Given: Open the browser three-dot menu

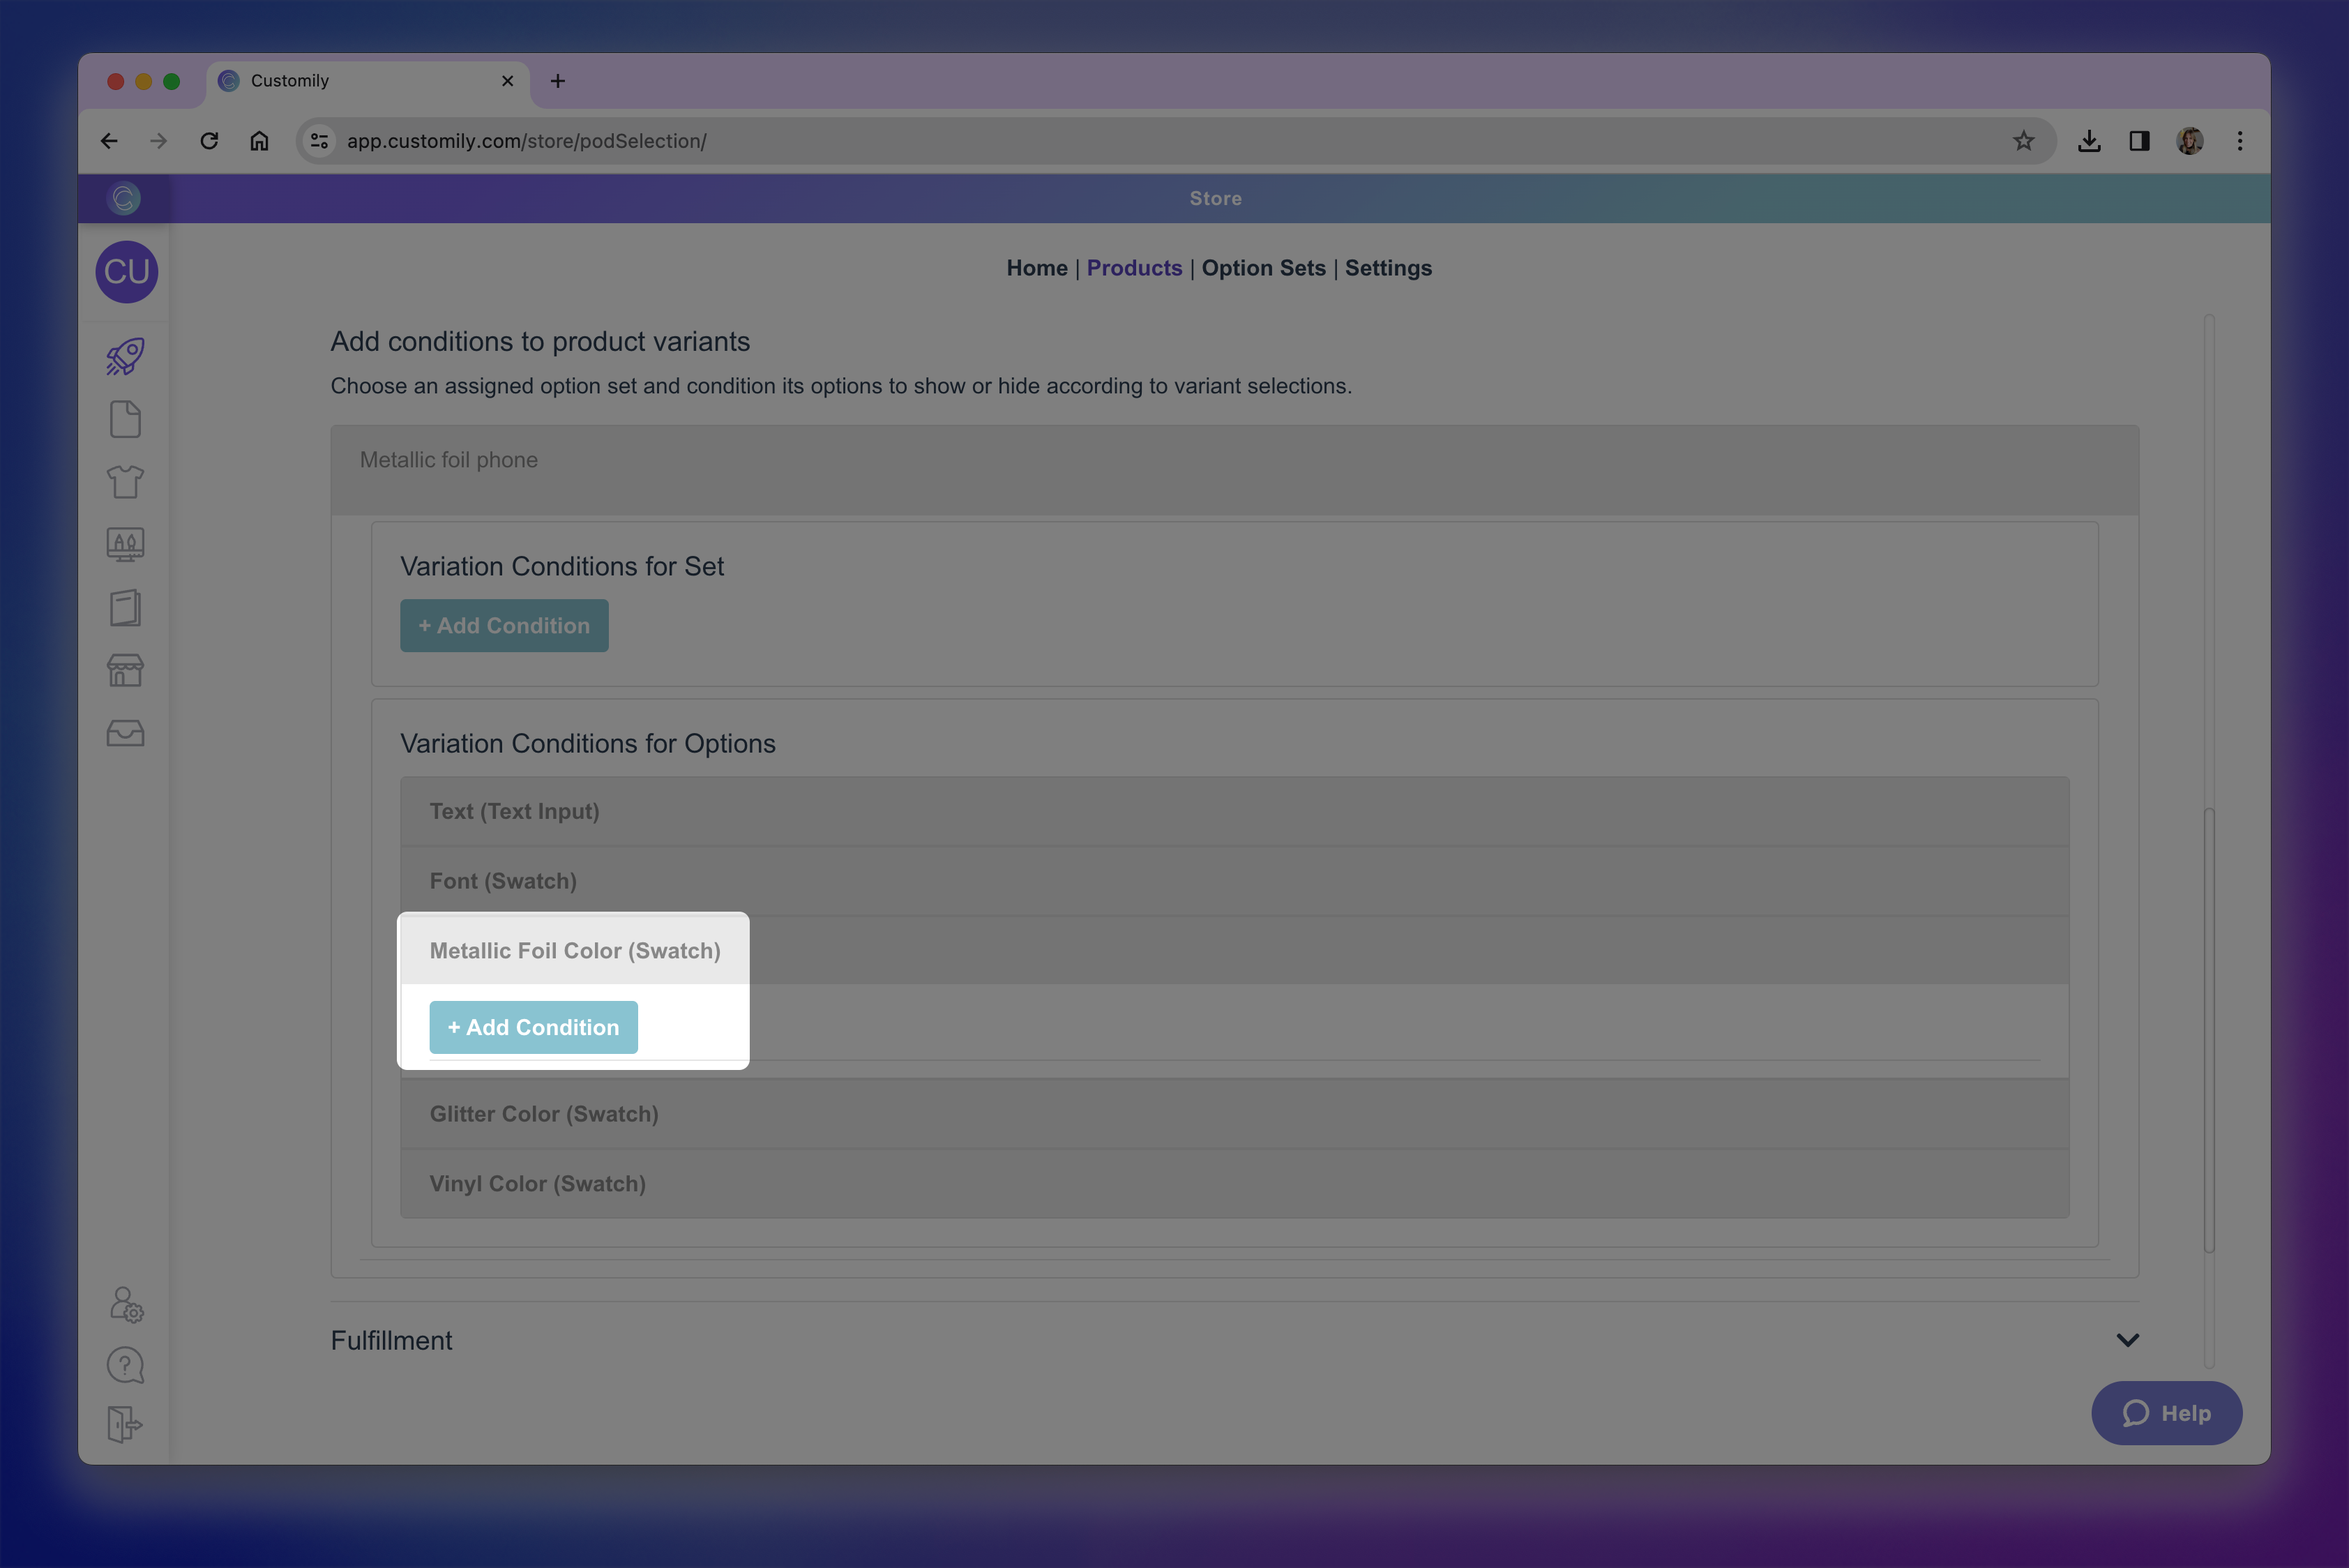Looking at the screenshot, I should [x=2239, y=141].
